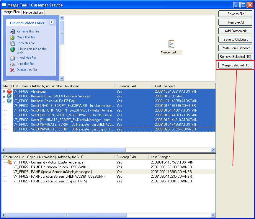Click the E-mail this file link
The height and width of the screenshot is (219, 255).
coord(26,58)
